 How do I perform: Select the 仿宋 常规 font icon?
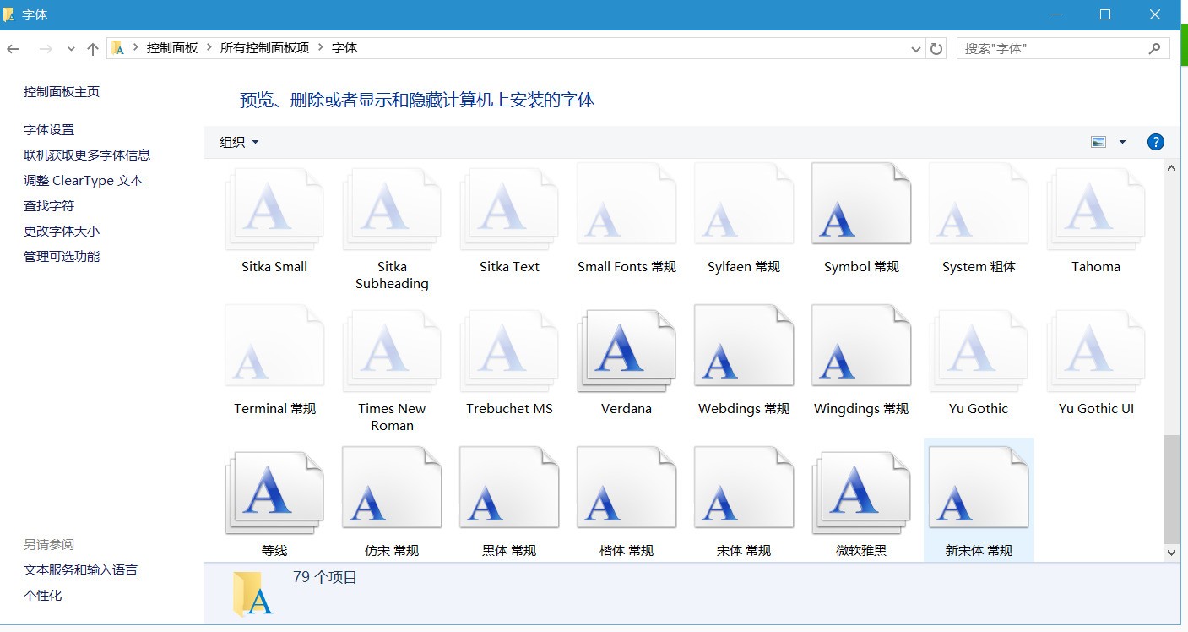coord(392,488)
